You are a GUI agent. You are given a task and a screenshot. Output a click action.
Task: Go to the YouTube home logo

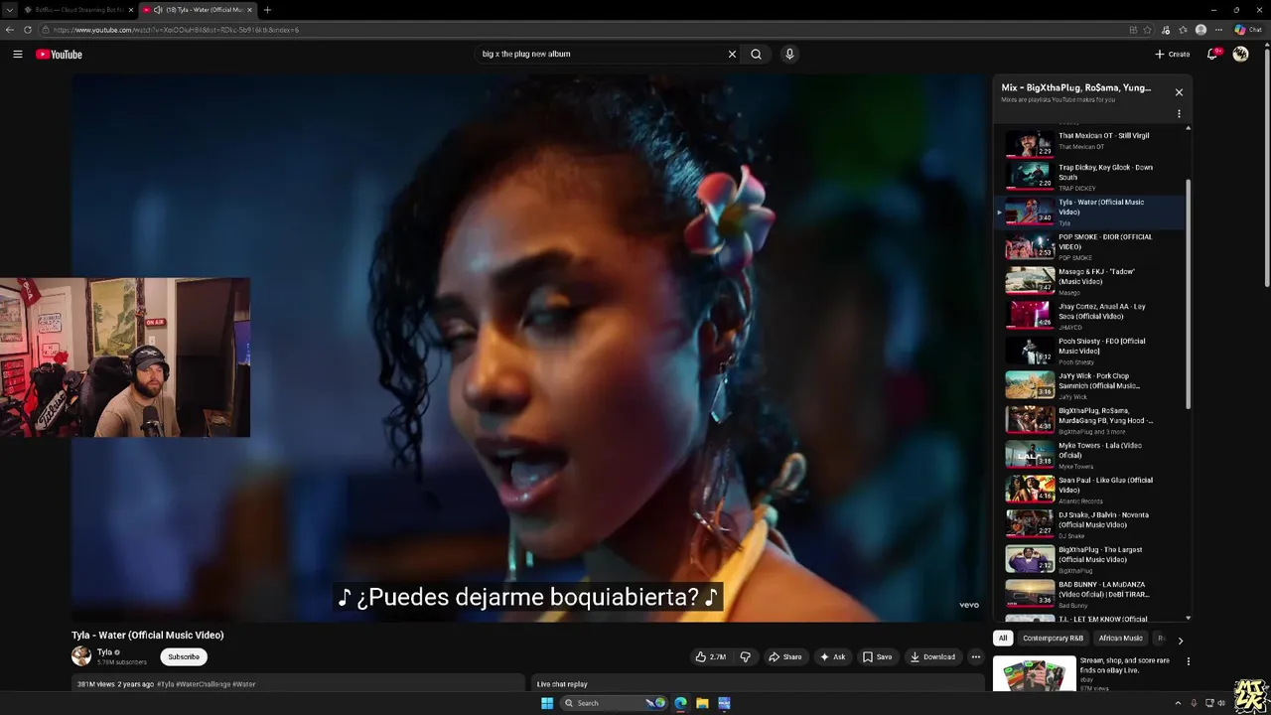[x=60, y=55]
